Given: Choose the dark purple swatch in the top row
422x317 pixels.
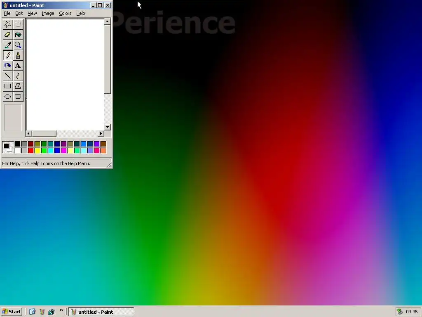Looking at the screenshot, I should [63, 144].
